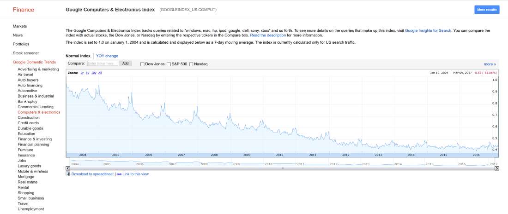The image size is (508, 214).
Task: Click the Add ticker button
Action: [x=125, y=64]
